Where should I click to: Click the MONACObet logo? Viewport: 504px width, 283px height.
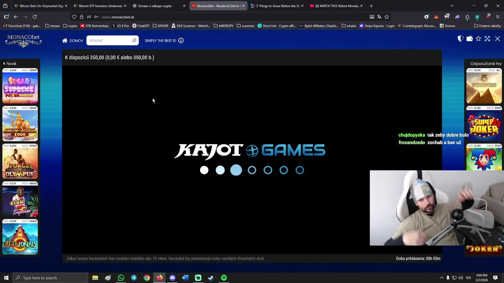(24, 41)
